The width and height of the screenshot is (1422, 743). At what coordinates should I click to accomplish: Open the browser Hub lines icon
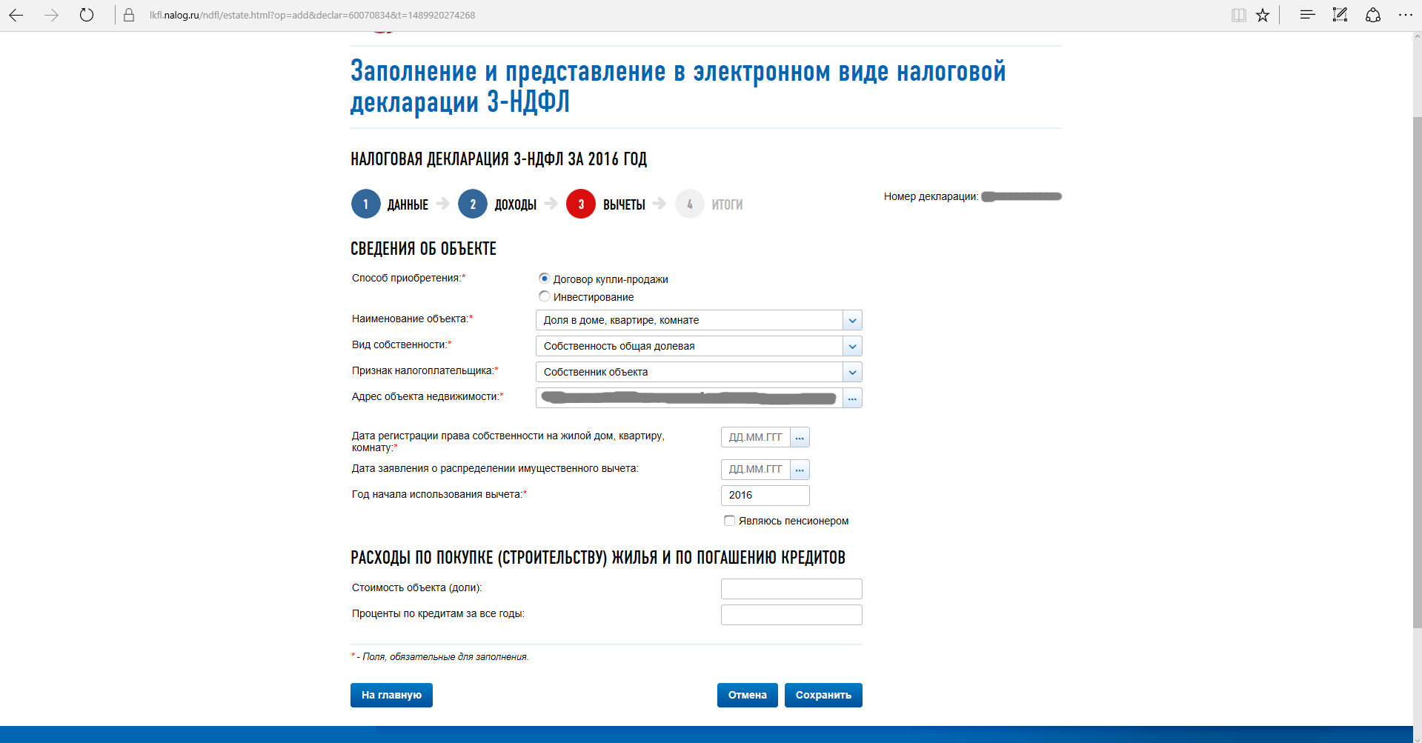[1308, 15]
